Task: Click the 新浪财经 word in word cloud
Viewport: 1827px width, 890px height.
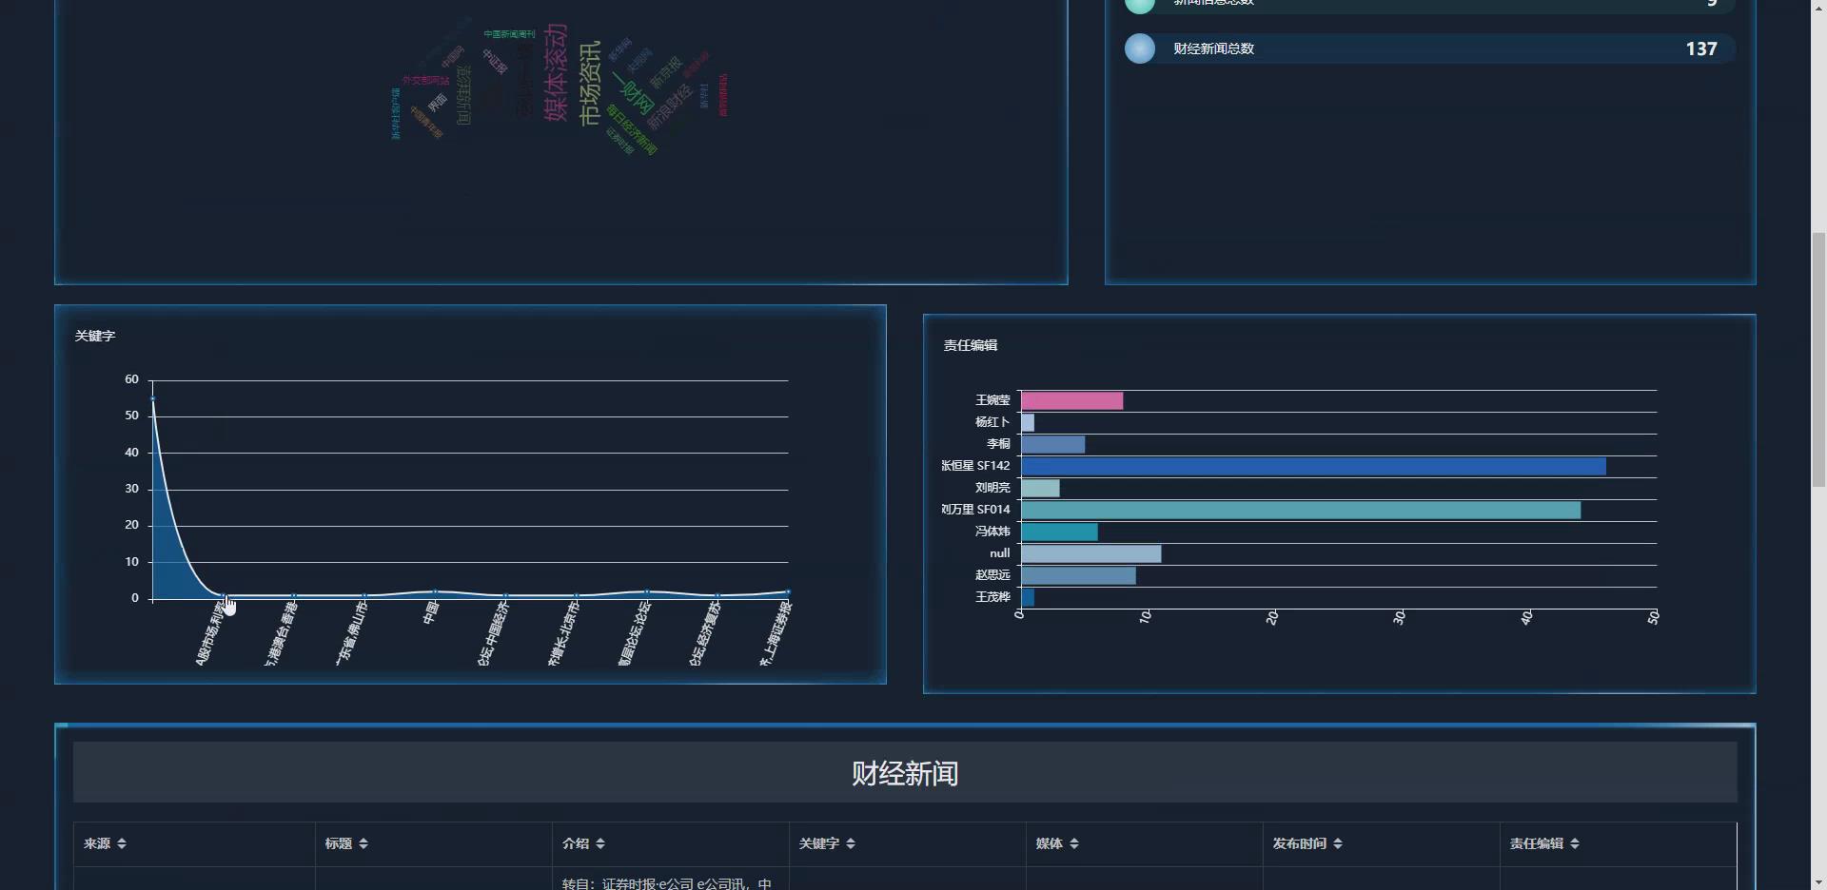Action: click(669, 107)
